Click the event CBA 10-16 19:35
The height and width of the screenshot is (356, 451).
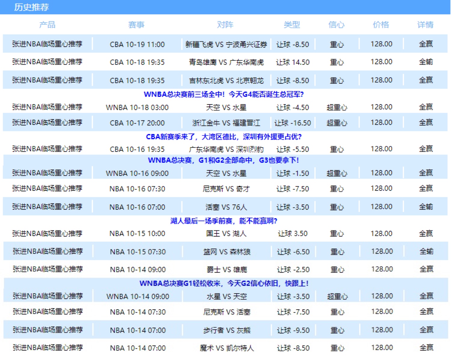(137, 149)
